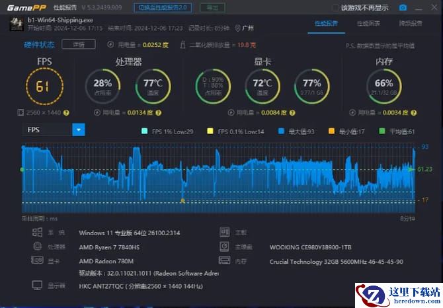Click HKC ANT27TQC display text
The width and height of the screenshot is (443, 308).
tap(141, 286)
